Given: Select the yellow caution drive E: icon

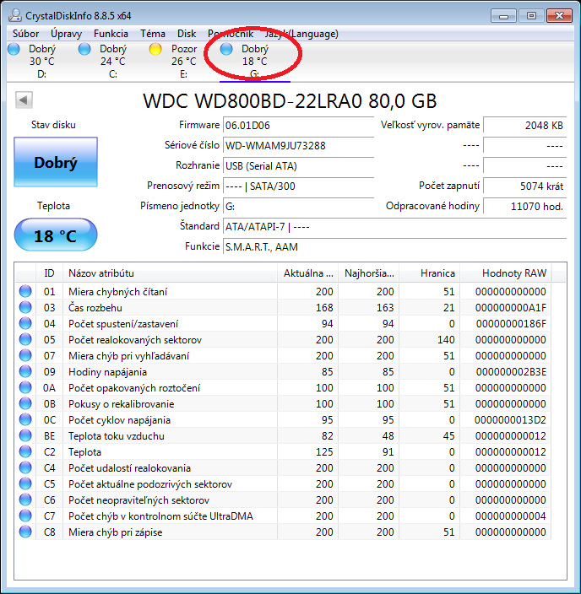Looking at the screenshot, I should 155,49.
